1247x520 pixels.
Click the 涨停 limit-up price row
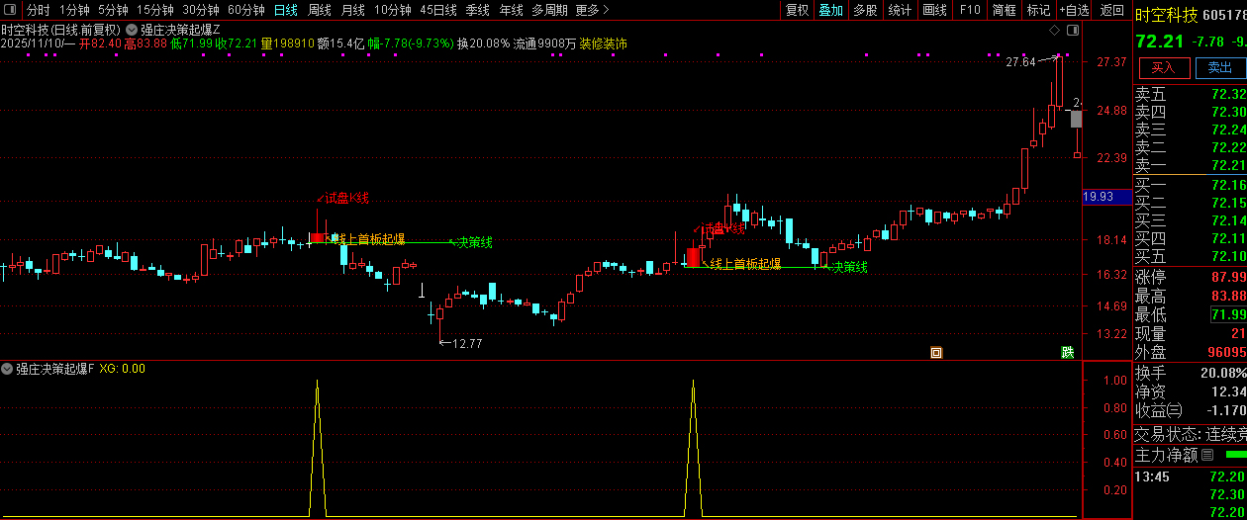point(1191,276)
